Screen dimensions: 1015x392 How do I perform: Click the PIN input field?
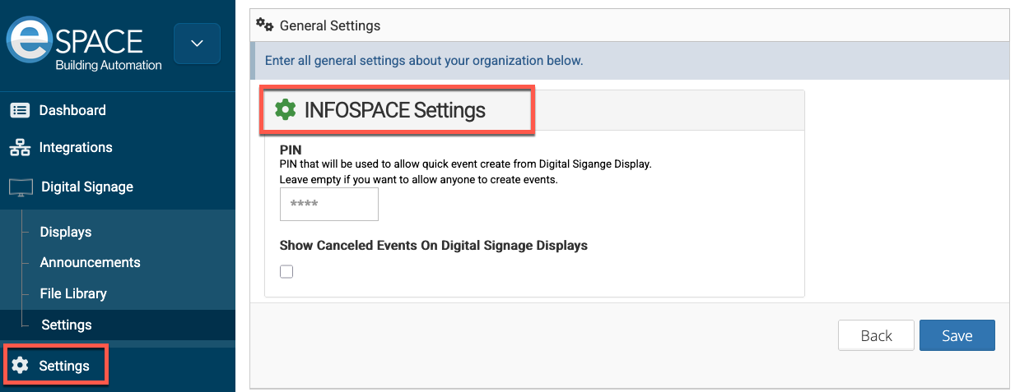328,204
